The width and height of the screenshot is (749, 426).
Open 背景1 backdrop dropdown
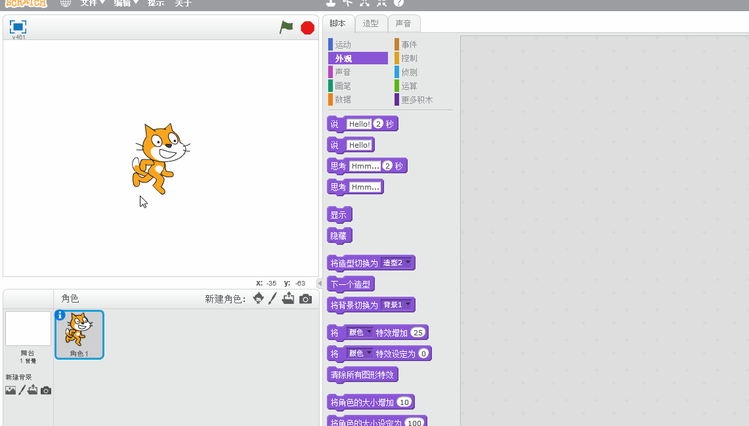pyautogui.click(x=397, y=305)
